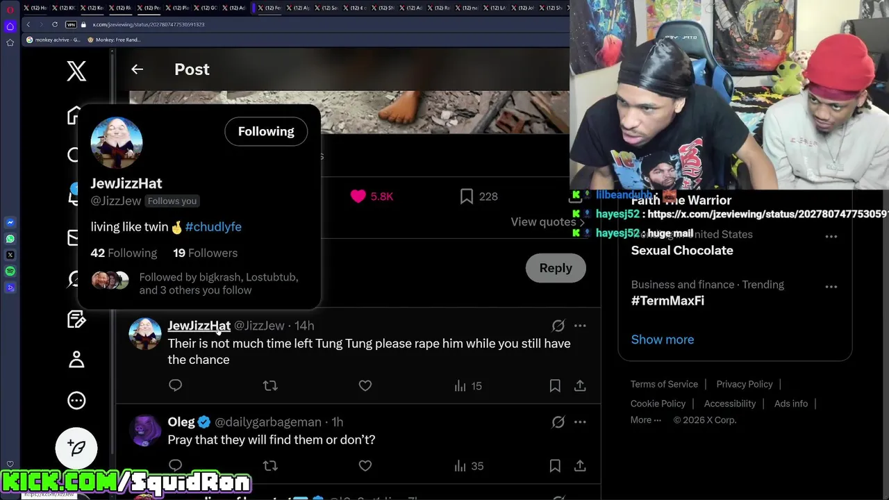
Task: Click the X logo home icon
Action: (76, 71)
